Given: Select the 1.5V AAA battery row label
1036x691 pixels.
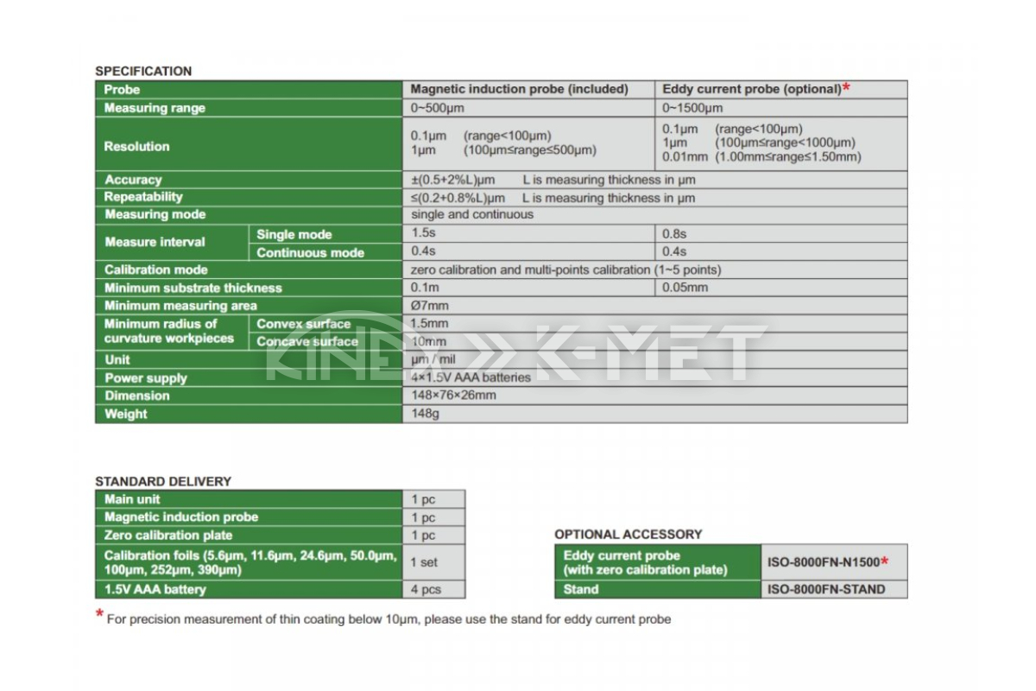Looking at the screenshot, I should 249,590.
